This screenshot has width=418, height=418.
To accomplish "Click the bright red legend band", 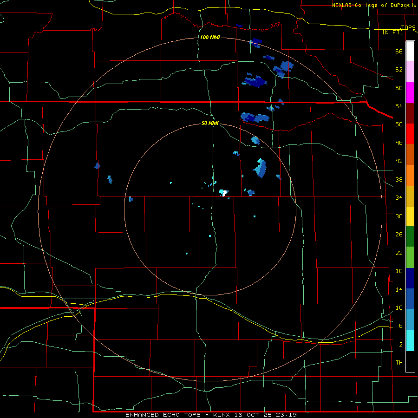I will click(x=410, y=134).
